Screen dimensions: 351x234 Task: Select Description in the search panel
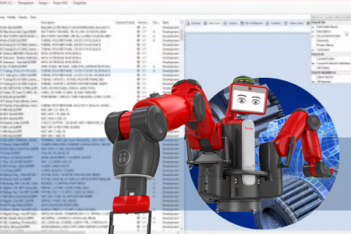click(324, 32)
